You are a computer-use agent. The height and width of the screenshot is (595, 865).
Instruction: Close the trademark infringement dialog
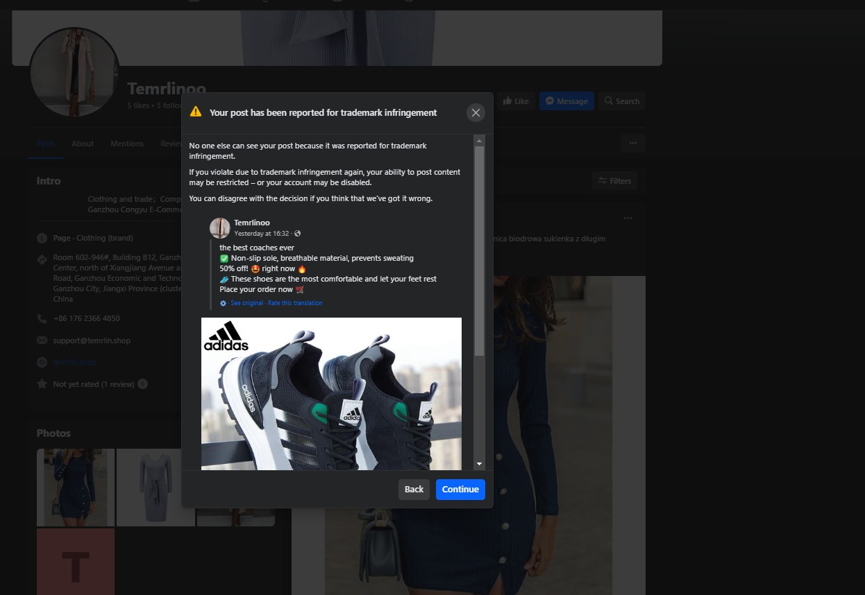click(476, 112)
